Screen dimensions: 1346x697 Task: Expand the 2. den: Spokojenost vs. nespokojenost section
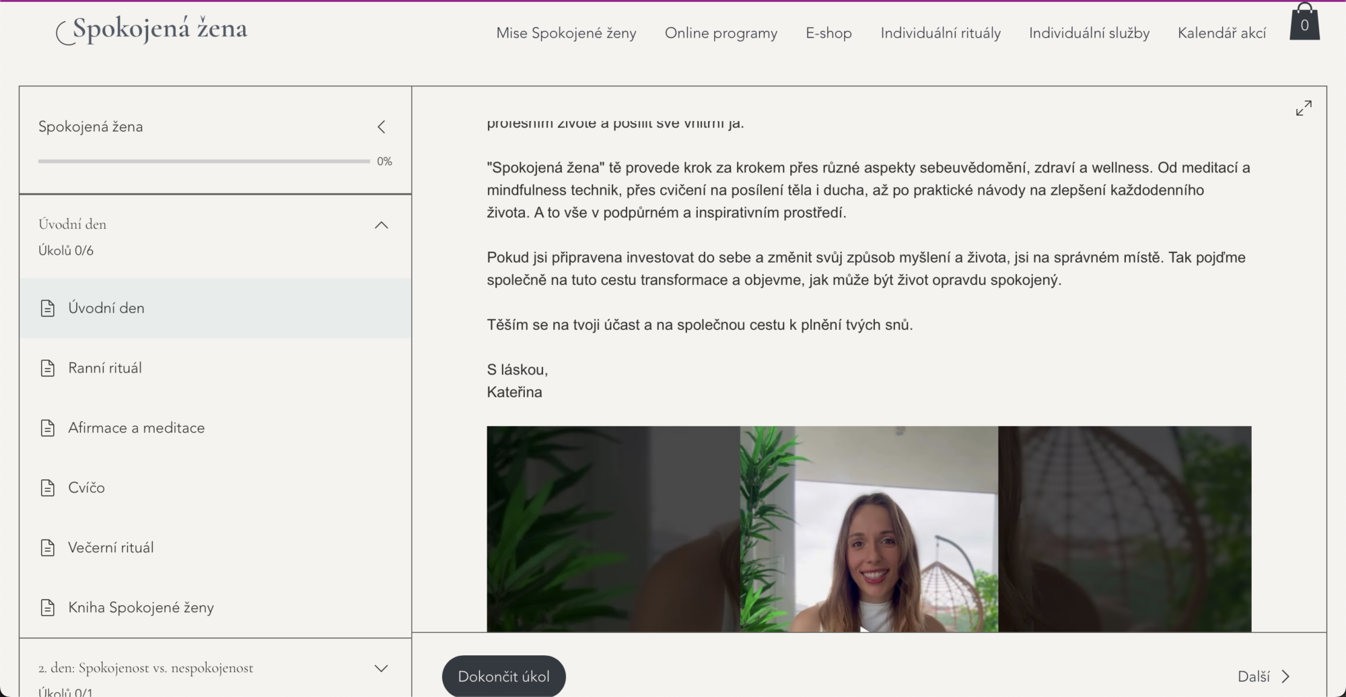381,668
